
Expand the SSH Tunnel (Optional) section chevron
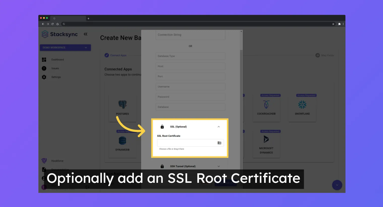click(219, 166)
